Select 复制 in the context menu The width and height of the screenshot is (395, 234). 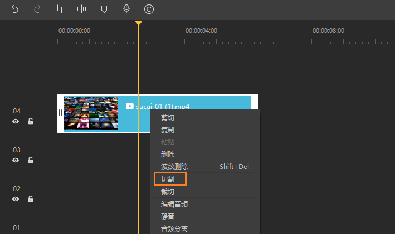tap(168, 130)
